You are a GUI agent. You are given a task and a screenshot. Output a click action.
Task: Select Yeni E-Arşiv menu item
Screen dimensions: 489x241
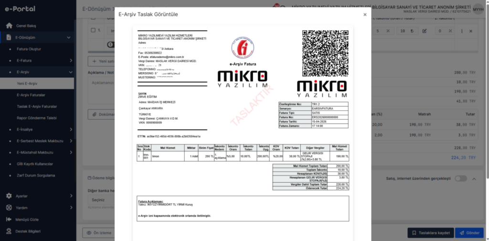[37, 84]
